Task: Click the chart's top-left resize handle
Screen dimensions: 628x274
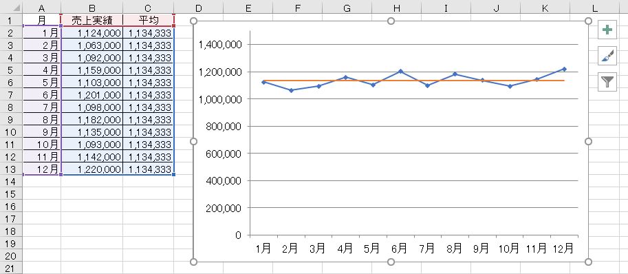Action: pyautogui.click(x=194, y=21)
